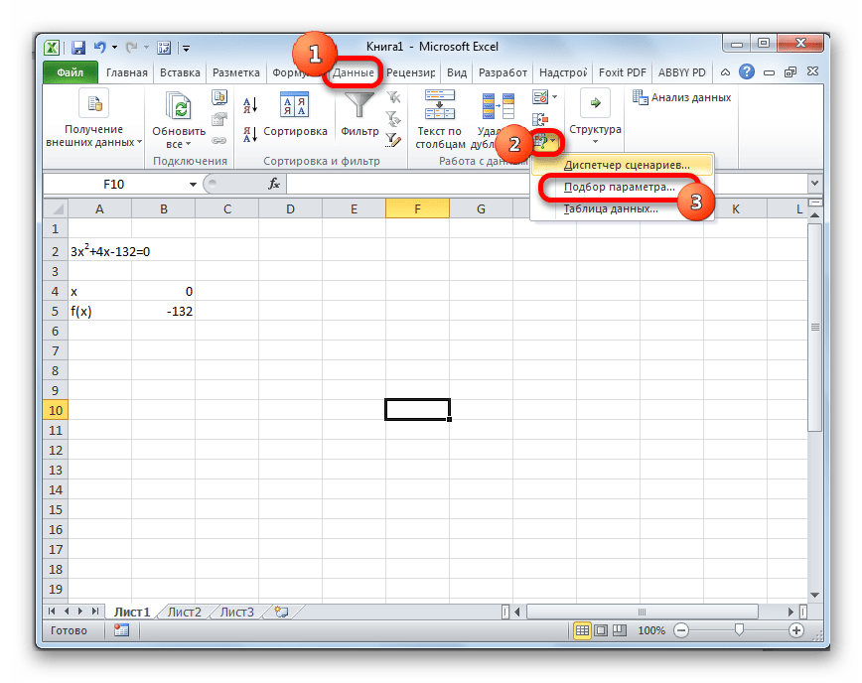The width and height of the screenshot is (862, 683).
Task: Click the Data Validation icon
Action: tap(540, 97)
